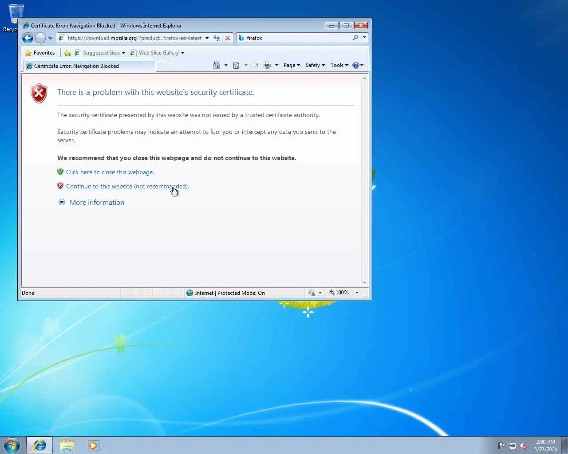Image resolution: width=568 pixels, height=454 pixels.
Task: Select the Certificate Error: Navigation Blocked tab
Action: click(x=89, y=66)
